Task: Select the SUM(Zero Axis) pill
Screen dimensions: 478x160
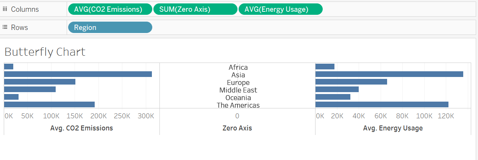Action: tap(195, 9)
